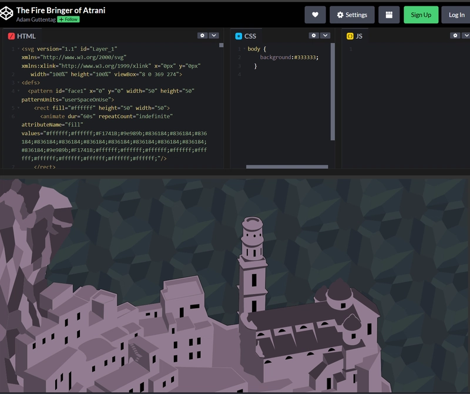This screenshot has height=394, width=470.
Task: Click the yellow JS panel icon
Action: coord(350,36)
